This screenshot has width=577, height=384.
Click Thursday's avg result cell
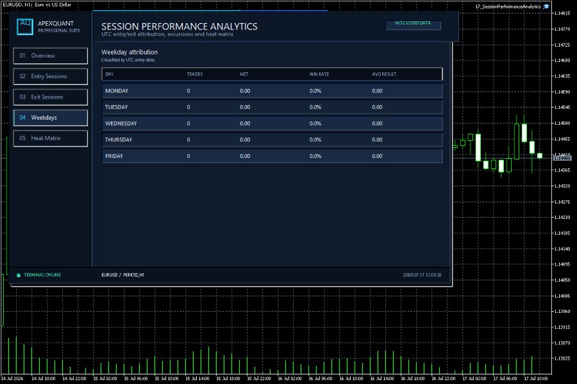377,140
